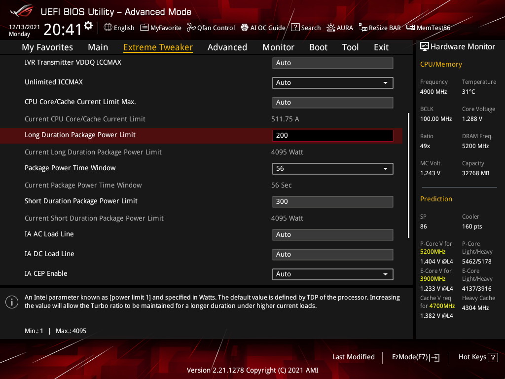
Task: Click the SP 86 prediction value
Action: 424,227
